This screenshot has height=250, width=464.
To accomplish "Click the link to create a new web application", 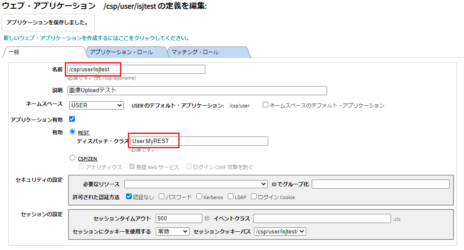I will click(96, 38).
